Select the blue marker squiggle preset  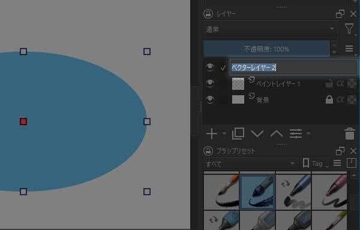(293, 192)
